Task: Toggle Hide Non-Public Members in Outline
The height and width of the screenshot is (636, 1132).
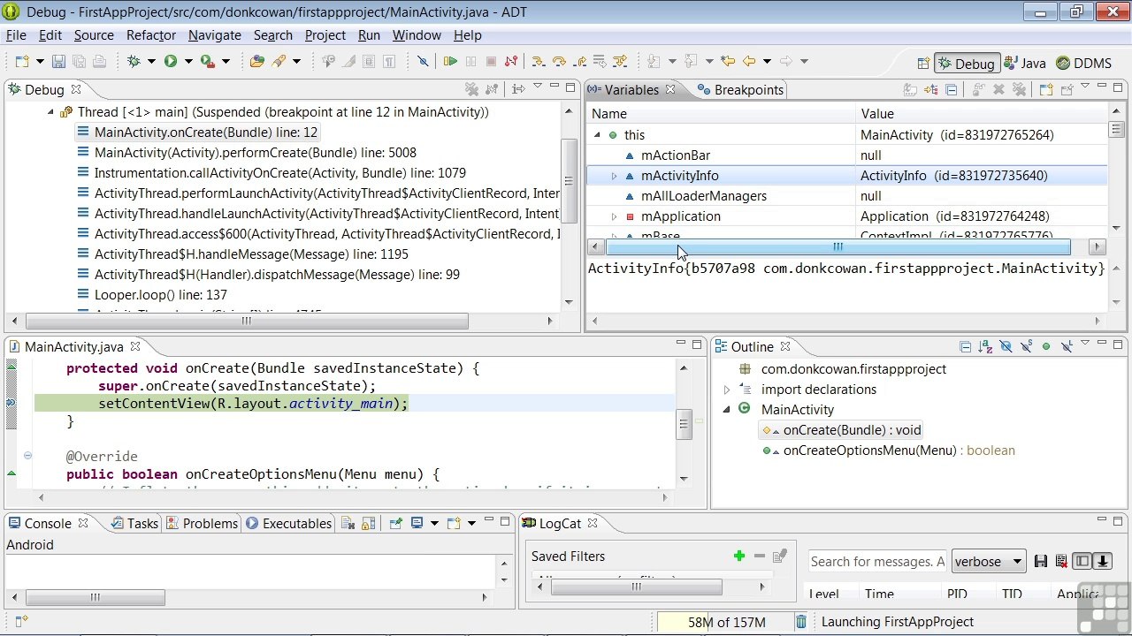Action: point(1046,346)
